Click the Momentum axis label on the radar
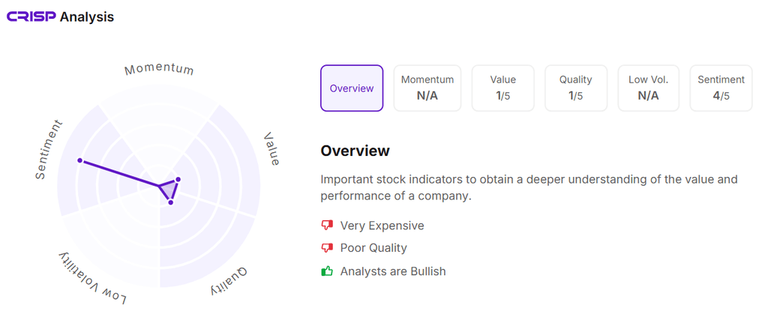The image size is (768, 317). click(159, 70)
